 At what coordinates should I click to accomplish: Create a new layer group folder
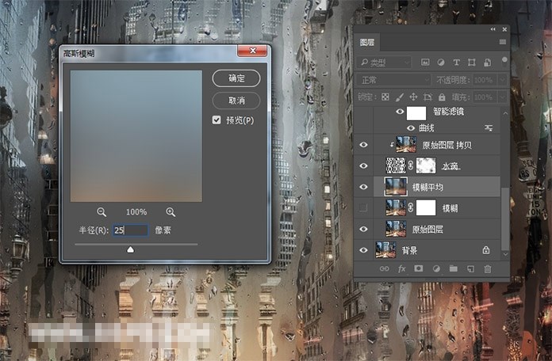coord(454,269)
